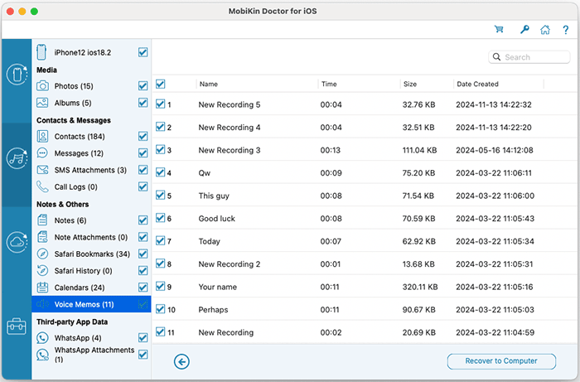The image size is (580, 382).
Task: Click the back arrow button
Action: click(x=181, y=361)
